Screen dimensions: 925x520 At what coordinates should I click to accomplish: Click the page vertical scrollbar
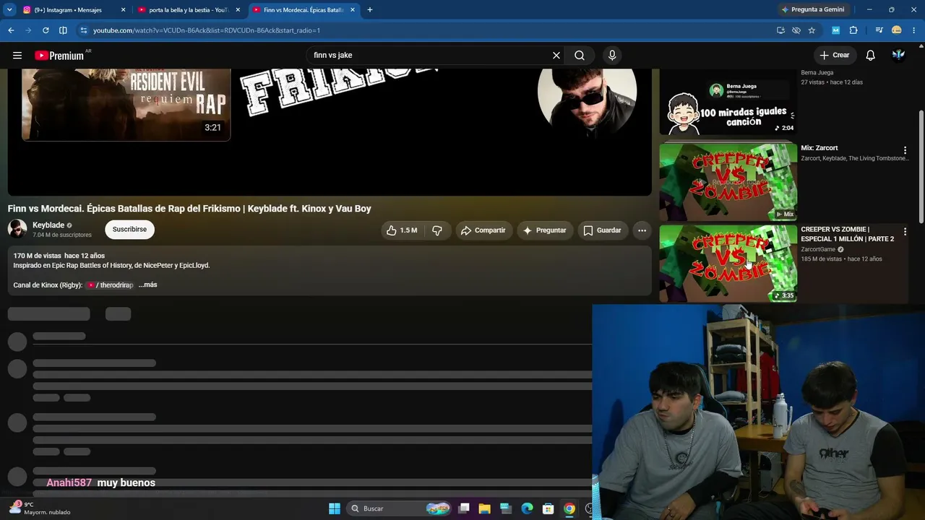click(x=921, y=166)
